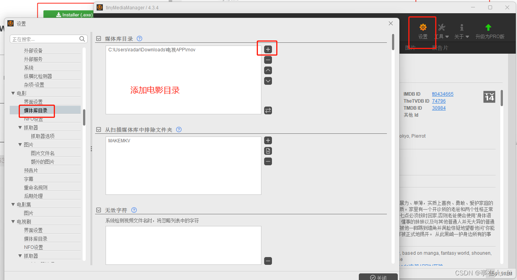Click the main window details scrollbar
This screenshot has width=517, height=280.
coord(502,98)
